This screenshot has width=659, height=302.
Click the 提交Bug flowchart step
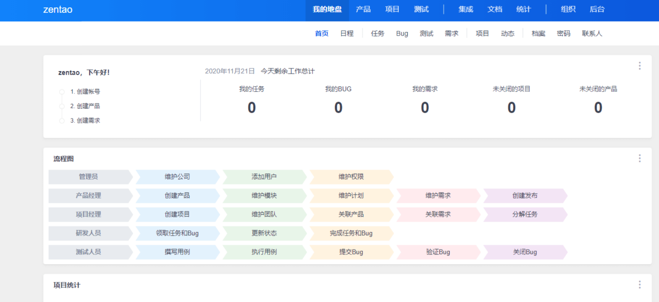(351, 252)
